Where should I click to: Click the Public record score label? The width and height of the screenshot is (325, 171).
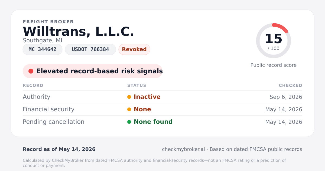click(274, 65)
